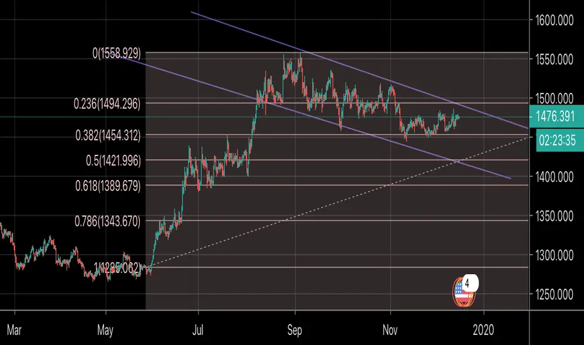This screenshot has height=345, width=584.
Task: Select the Fibonacci 0(1558.929) level label
Action: [117, 53]
